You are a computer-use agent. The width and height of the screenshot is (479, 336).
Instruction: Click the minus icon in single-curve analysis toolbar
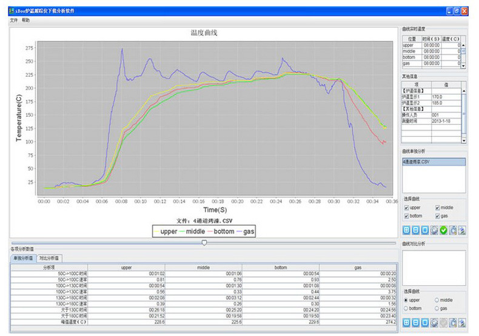point(416,230)
